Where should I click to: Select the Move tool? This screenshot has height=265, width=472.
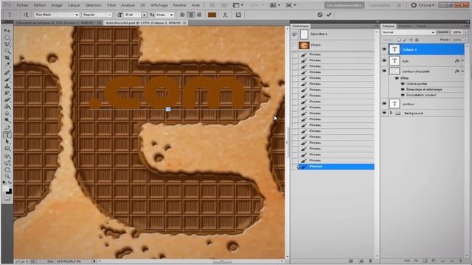pos(7,31)
